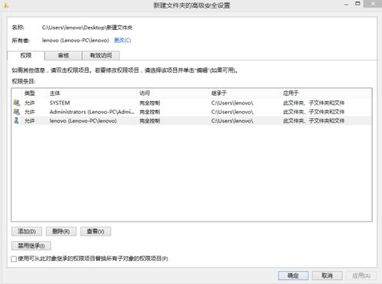Screen dimensions: 382x284
Task: Click the 添加(D) button
Action: point(27,231)
